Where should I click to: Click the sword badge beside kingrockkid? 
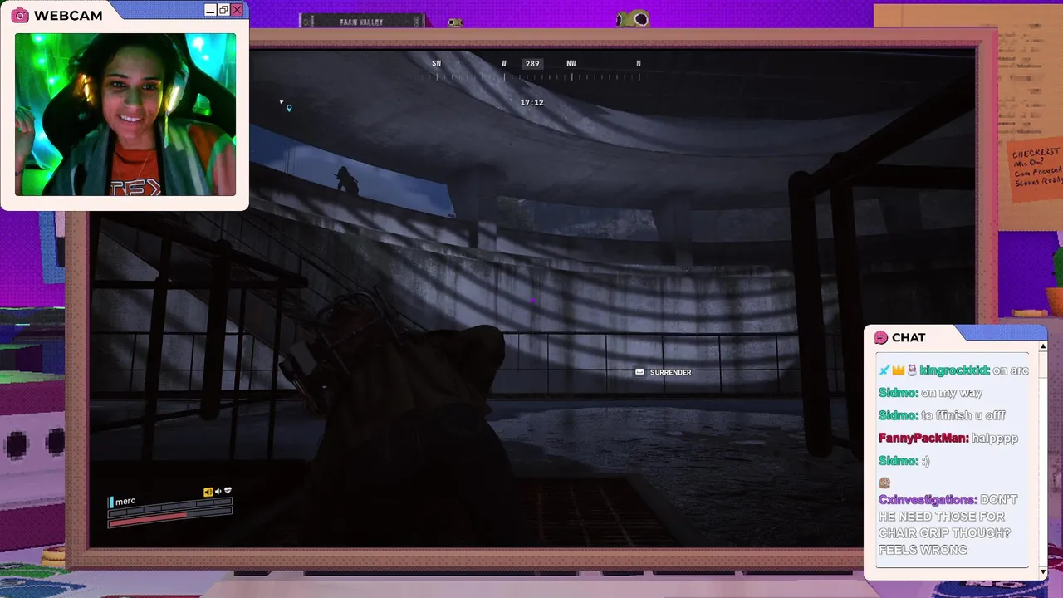tap(884, 370)
